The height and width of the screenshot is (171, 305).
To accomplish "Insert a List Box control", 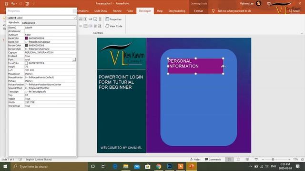I will pyautogui.click(x=90, y=26).
